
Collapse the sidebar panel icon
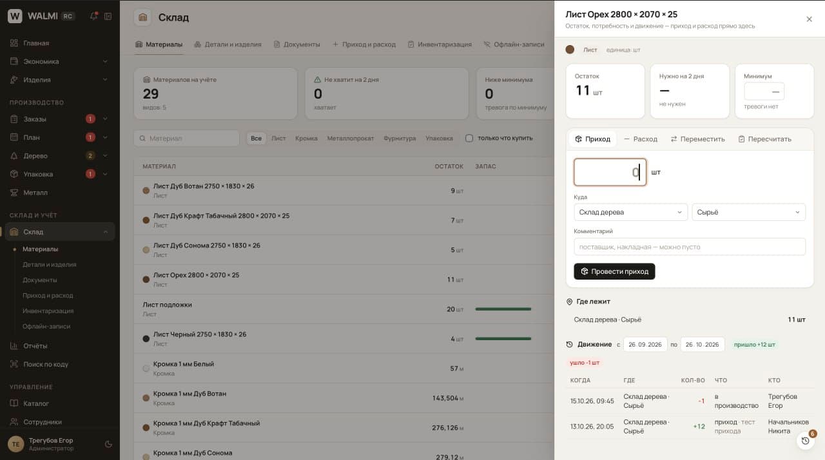point(108,16)
